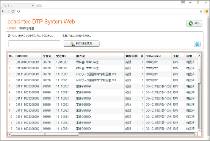Click '00770' customer cell in row 1
The image size is (210, 141).
pos(47,62)
